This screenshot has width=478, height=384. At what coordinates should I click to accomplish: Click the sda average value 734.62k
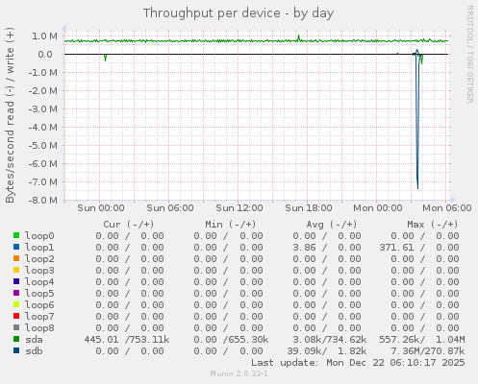click(347, 340)
